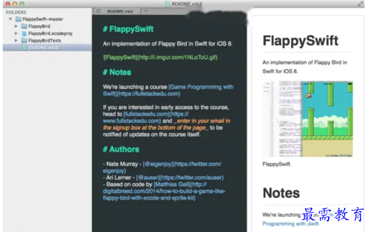This screenshot has height=232, width=369.
Task: Click the italic 'enter in your email' text
Action: 166,125
